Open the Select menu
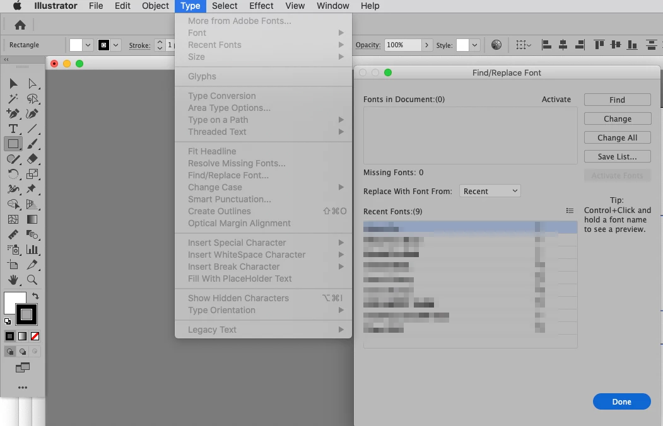 (225, 6)
